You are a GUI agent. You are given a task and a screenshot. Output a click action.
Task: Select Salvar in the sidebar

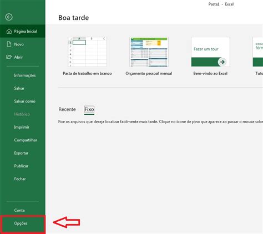pyautogui.click(x=23, y=88)
